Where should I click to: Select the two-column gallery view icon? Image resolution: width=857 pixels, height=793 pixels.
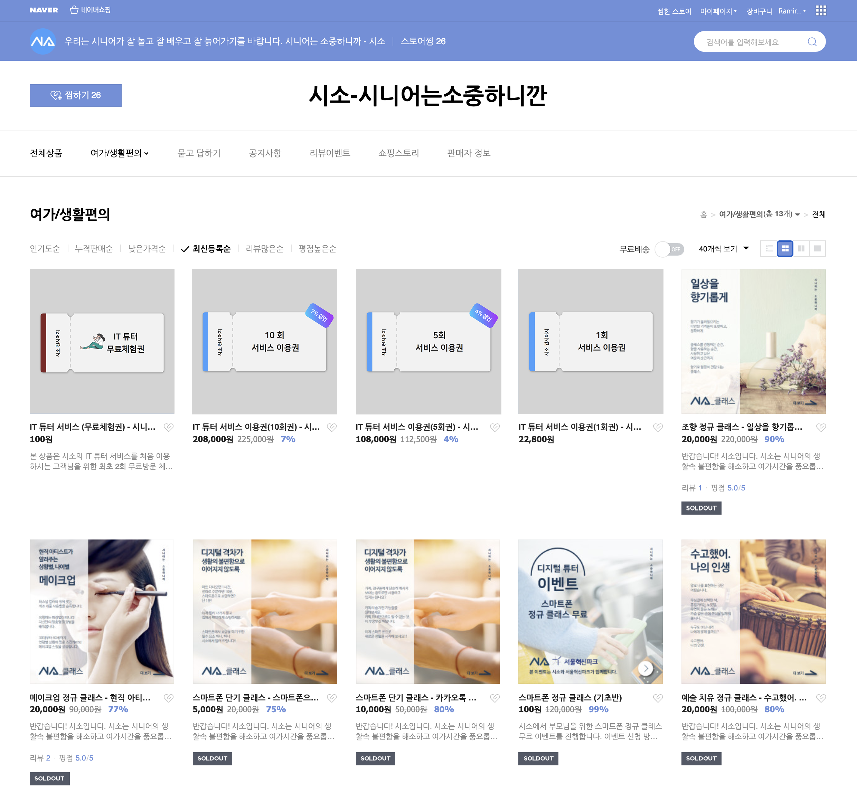coord(801,248)
